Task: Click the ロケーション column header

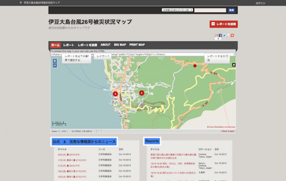Action: tap(205, 149)
